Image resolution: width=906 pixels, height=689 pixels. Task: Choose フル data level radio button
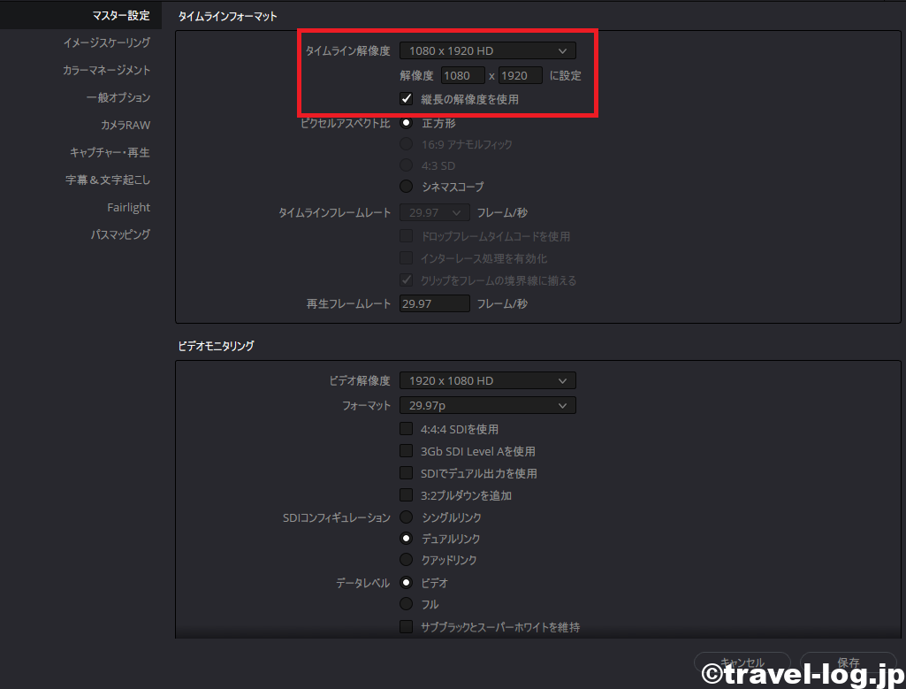click(407, 604)
